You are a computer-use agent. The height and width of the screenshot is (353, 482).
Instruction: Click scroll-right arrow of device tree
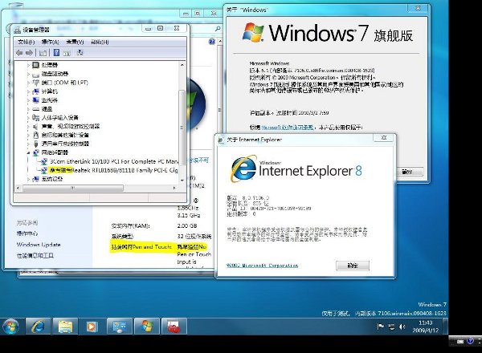pyautogui.click(x=174, y=188)
